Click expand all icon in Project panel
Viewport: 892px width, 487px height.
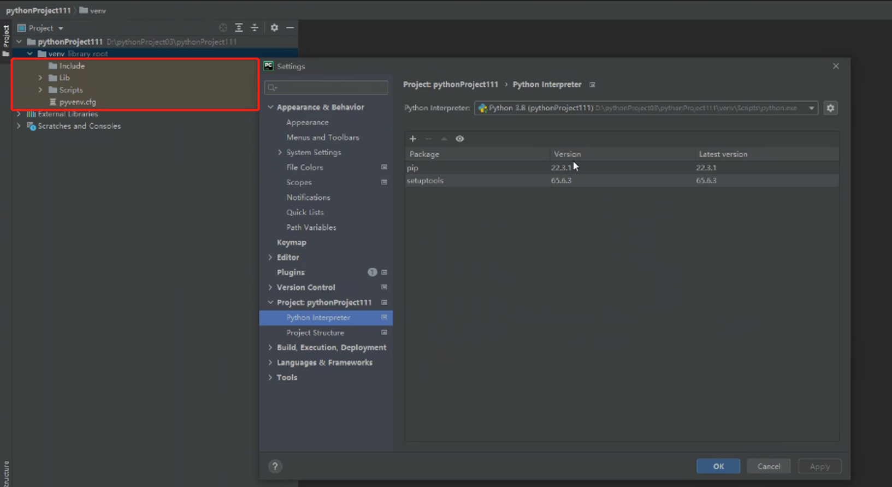239,28
